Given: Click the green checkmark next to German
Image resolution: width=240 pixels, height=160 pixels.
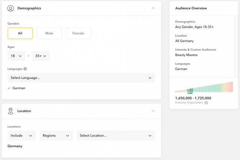Looking at the screenshot, I should coord(9,88).
